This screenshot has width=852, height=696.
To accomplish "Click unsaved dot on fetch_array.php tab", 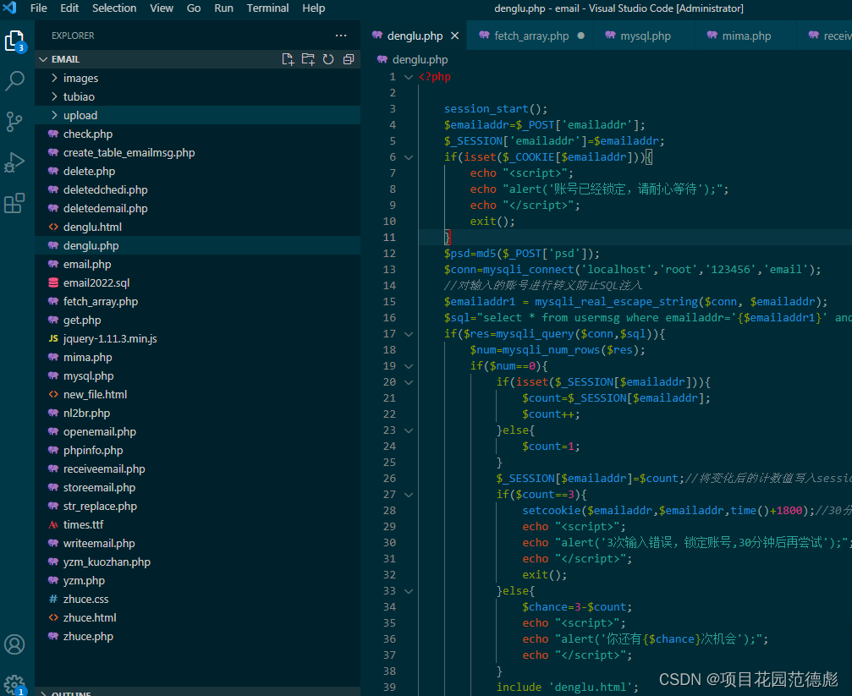I will (581, 36).
